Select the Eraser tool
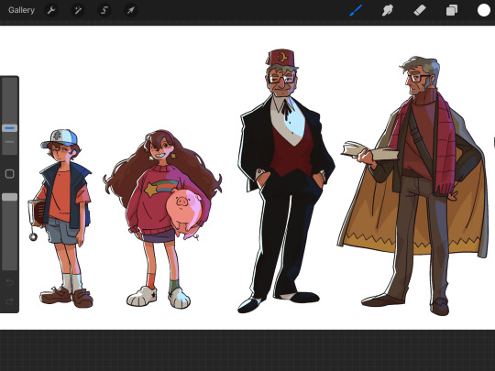The height and width of the screenshot is (371, 495). point(420,10)
